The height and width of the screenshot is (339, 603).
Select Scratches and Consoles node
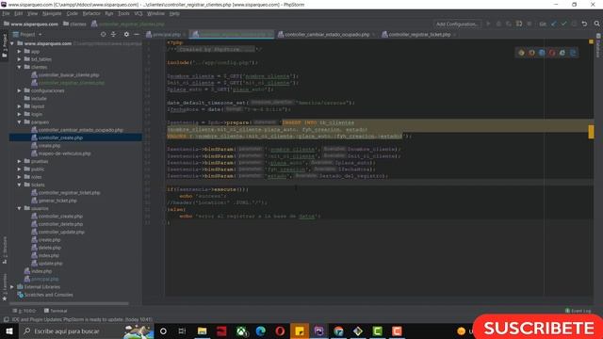(x=48, y=295)
